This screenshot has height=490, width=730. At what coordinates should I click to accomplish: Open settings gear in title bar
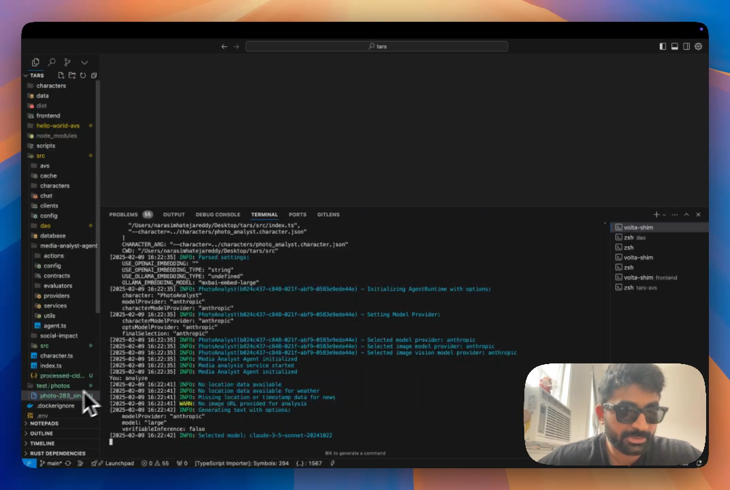point(699,46)
